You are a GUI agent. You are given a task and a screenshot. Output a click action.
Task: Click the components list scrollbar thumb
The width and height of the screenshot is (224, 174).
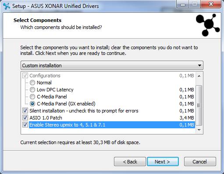(199, 105)
